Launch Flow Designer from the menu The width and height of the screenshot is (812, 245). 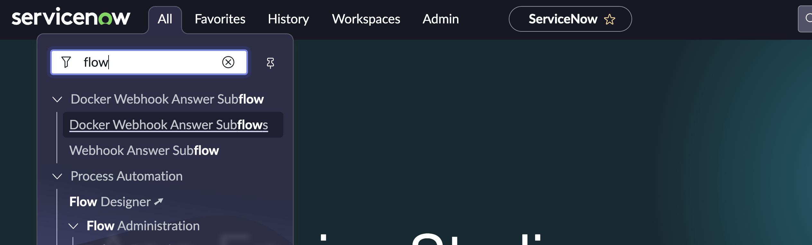click(110, 202)
